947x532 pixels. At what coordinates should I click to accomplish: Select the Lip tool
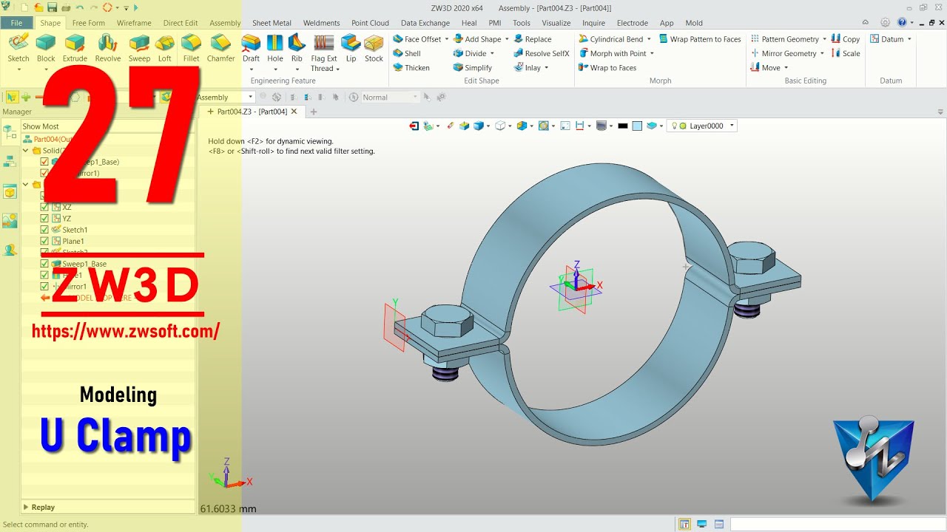pos(351,48)
